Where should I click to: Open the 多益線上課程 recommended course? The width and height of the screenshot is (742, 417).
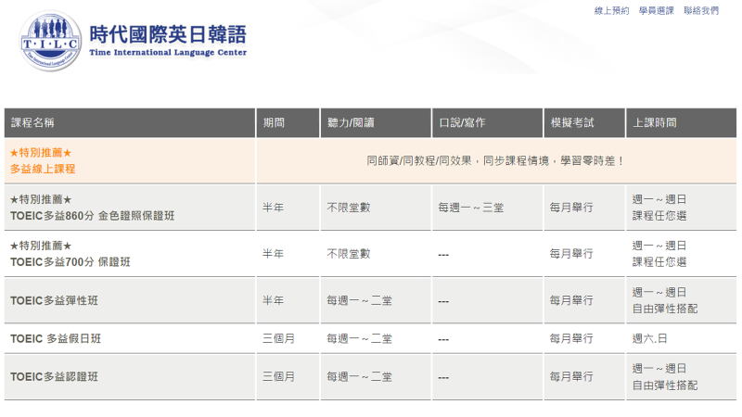point(43,169)
